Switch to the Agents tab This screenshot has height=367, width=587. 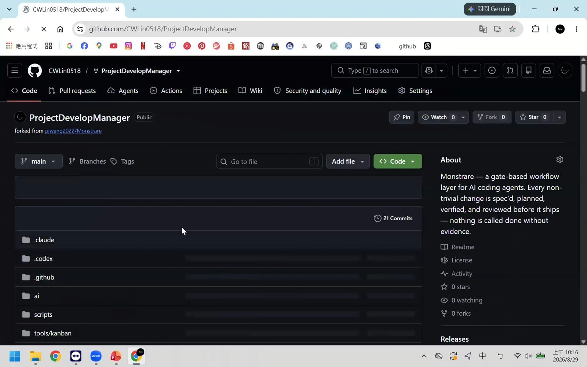(123, 91)
